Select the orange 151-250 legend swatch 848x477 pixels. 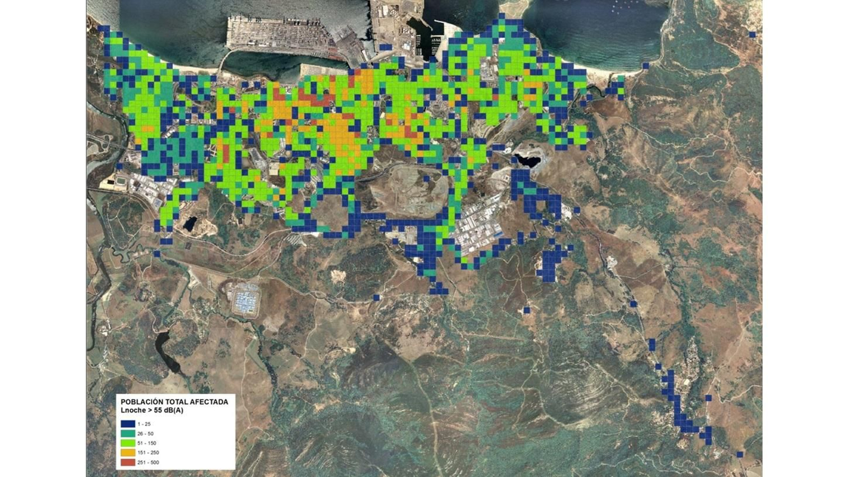click(127, 452)
